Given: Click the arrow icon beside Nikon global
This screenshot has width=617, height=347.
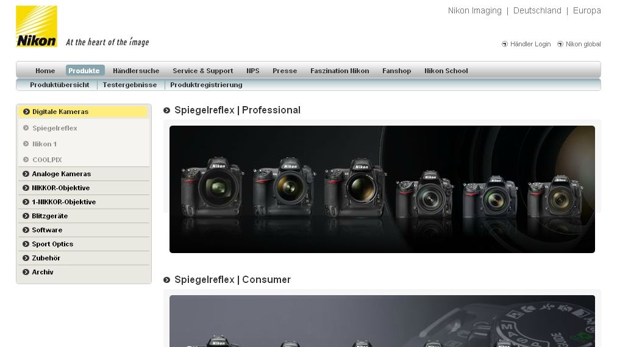Looking at the screenshot, I should pyautogui.click(x=560, y=44).
